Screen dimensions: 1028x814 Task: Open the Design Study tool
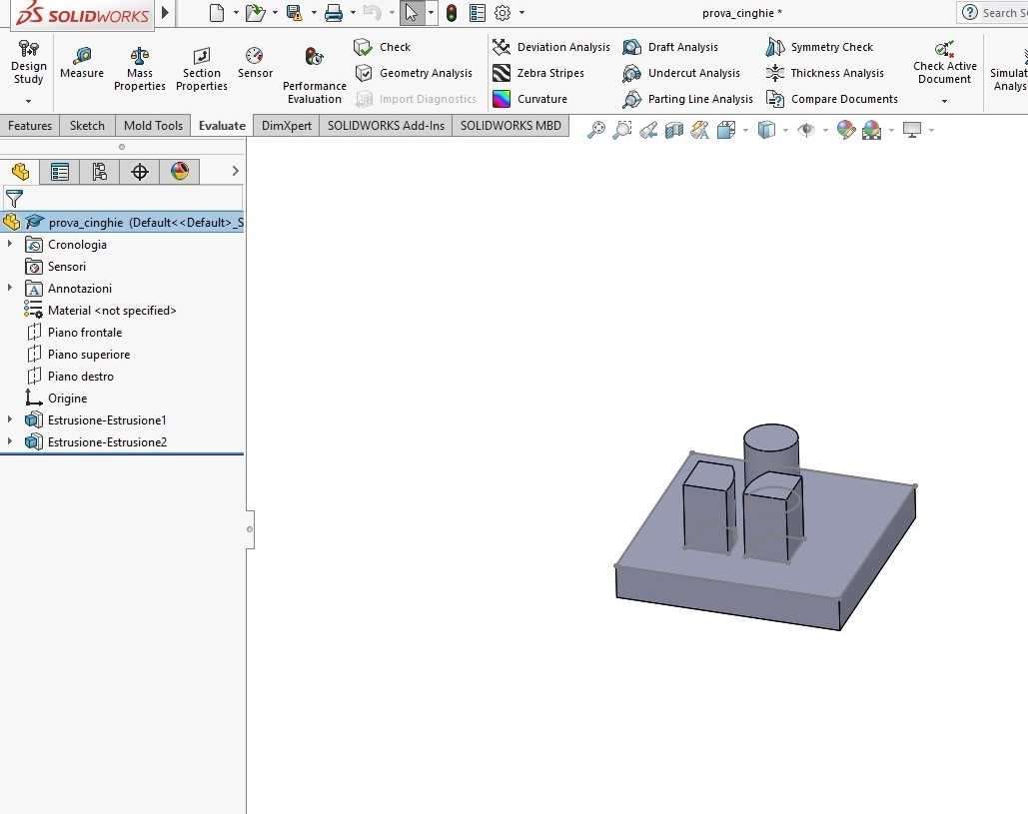click(x=28, y=63)
